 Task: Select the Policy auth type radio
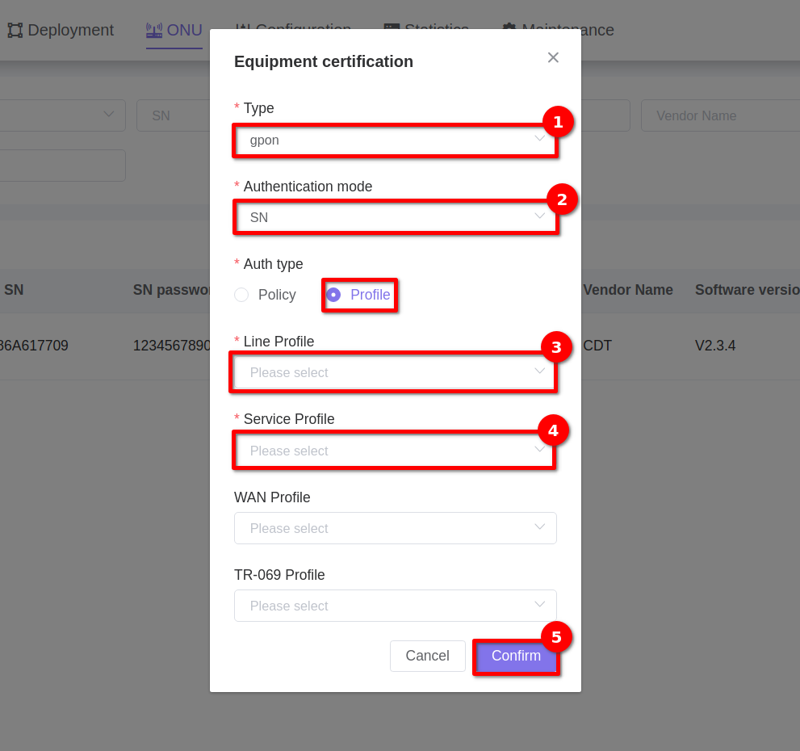coord(241,295)
